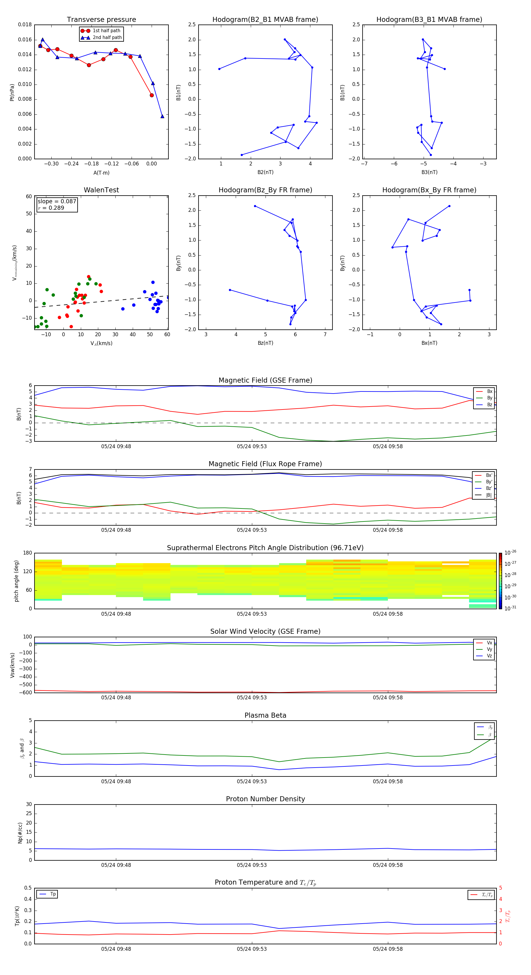Click the 'A(T·m)' x-axis label
The width and height of the screenshot is (531, 975).
coord(101,173)
